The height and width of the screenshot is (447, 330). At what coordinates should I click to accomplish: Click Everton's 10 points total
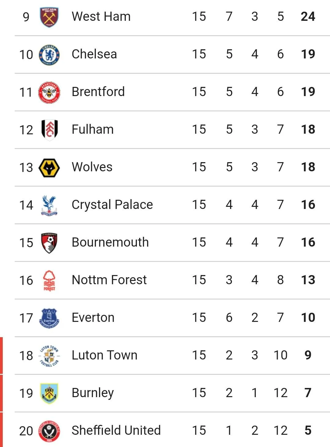point(308,318)
